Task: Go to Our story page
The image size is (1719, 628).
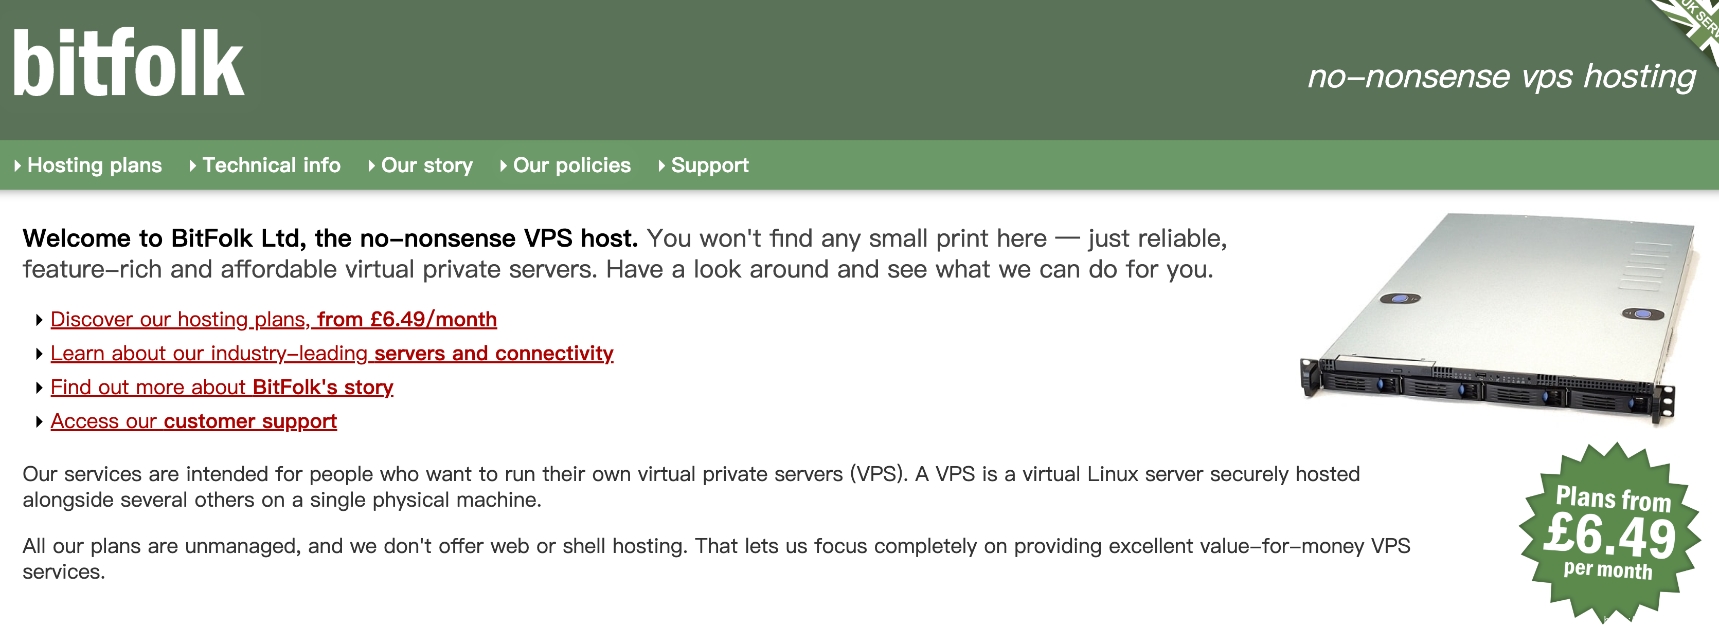Action: click(x=426, y=165)
